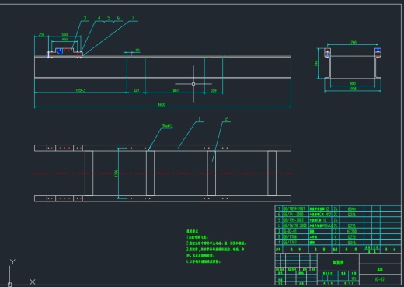Click the 1796 width dimension in side view
The width and height of the screenshot is (404, 287).
click(x=353, y=42)
